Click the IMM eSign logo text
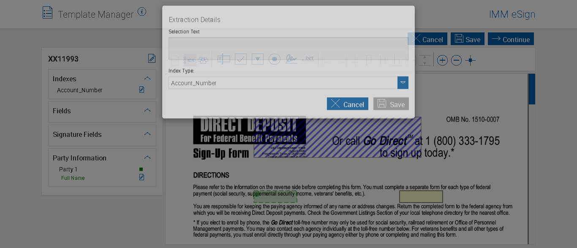577x248 pixels. click(x=512, y=14)
